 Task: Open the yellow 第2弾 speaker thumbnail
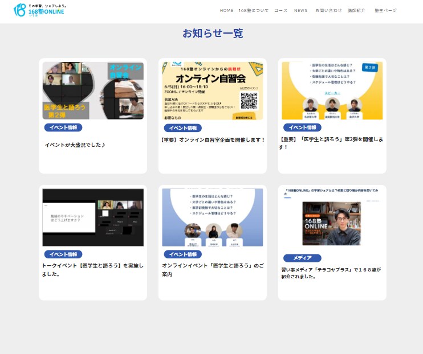click(x=332, y=90)
